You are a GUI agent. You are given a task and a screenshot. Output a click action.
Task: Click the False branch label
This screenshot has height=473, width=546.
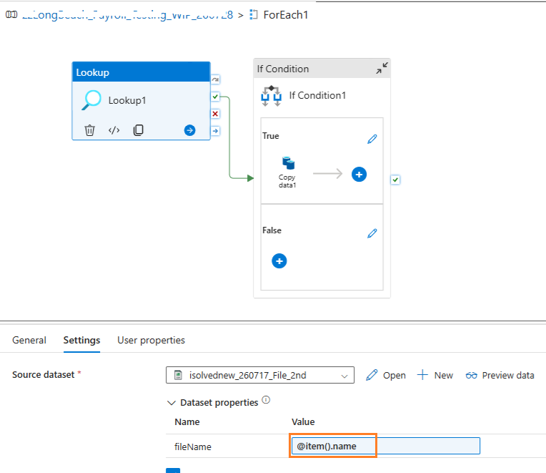[272, 230]
